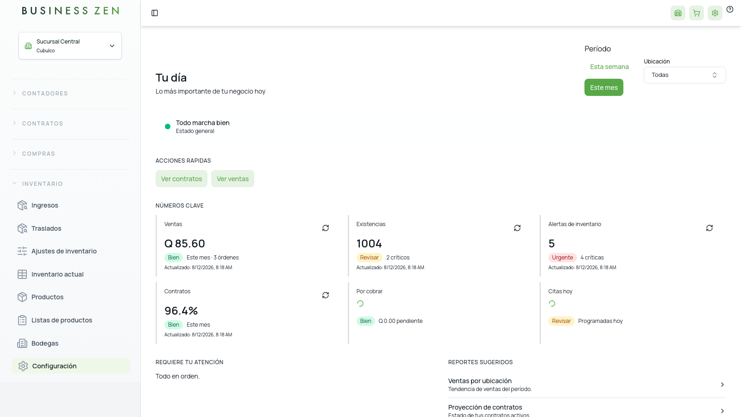Click the Todo marcha bien status

[202, 123]
